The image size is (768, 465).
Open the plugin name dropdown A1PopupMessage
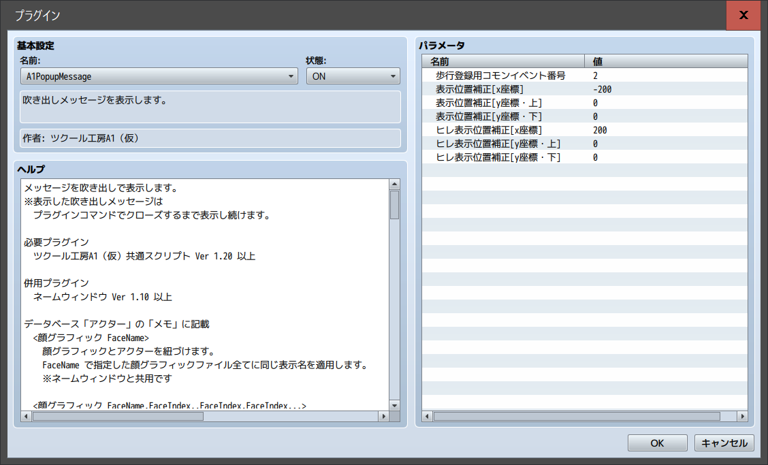[x=159, y=76]
